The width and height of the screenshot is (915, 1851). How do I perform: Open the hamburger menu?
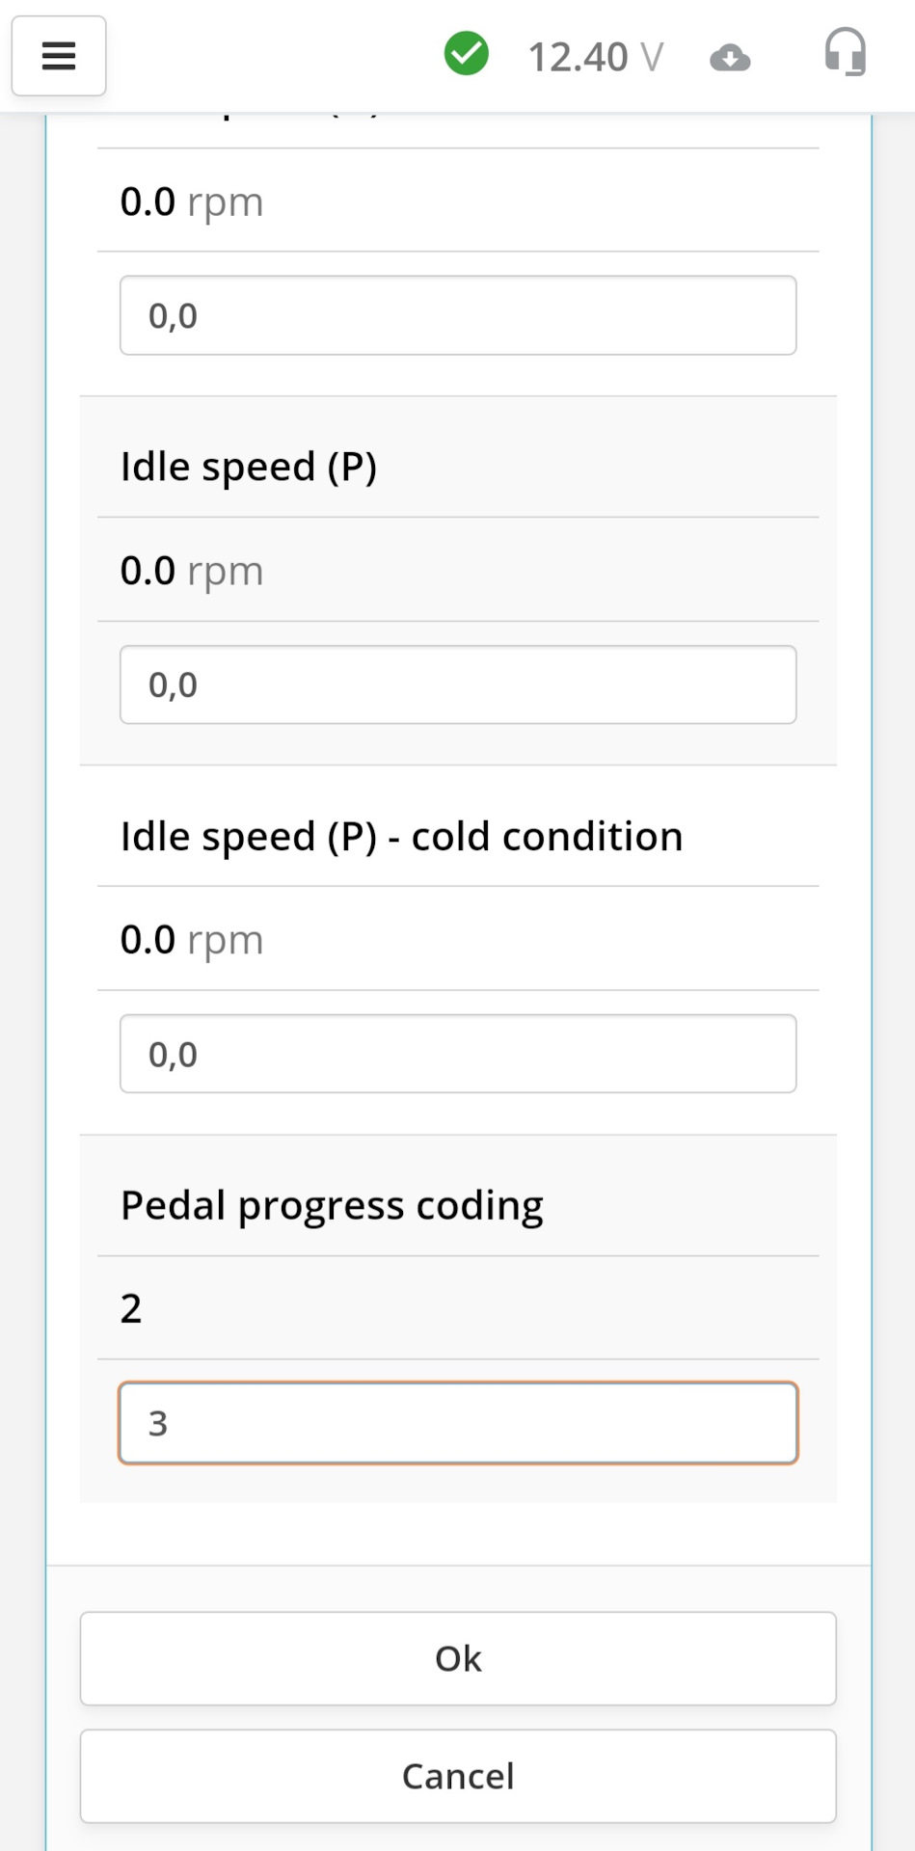pyautogui.click(x=59, y=56)
